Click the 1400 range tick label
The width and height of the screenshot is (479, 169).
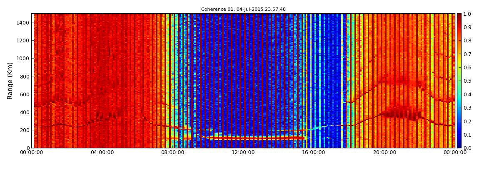click(x=22, y=22)
